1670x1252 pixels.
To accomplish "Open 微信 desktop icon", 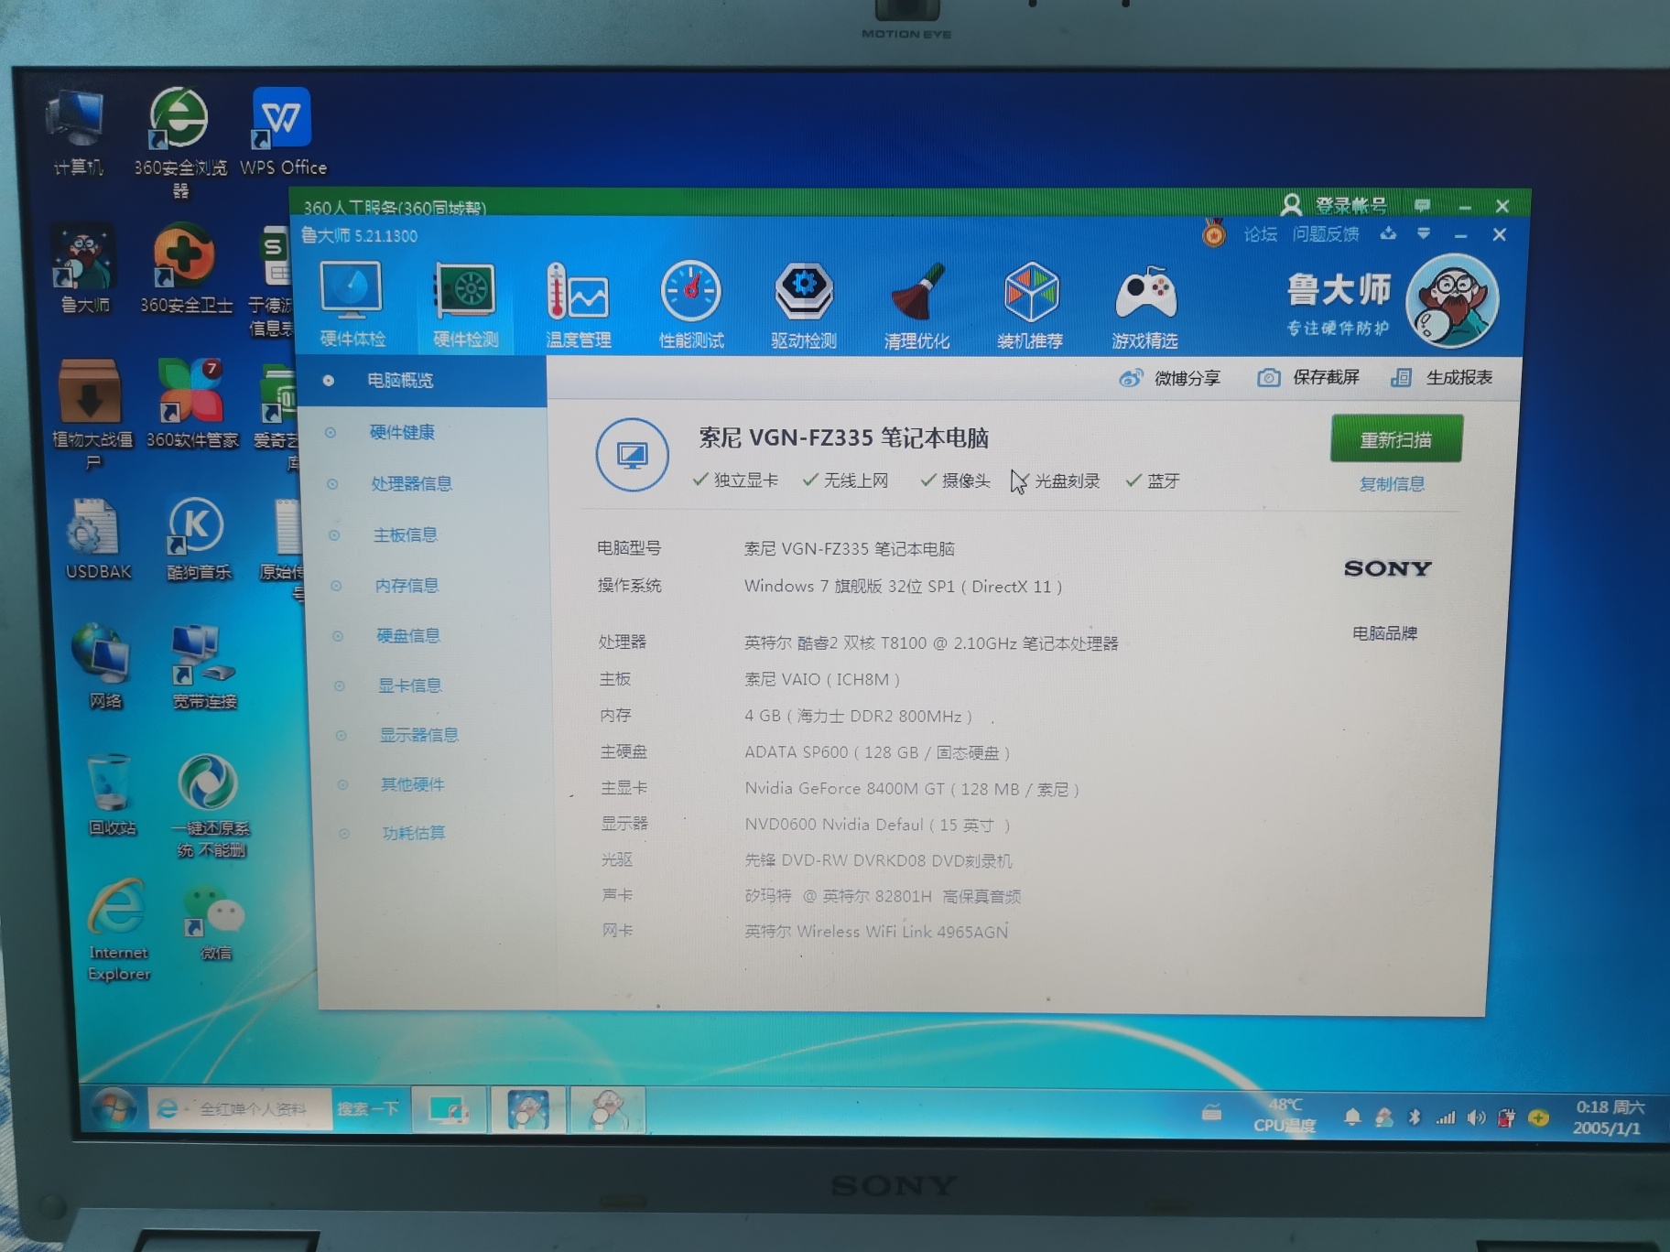I will pyautogui.click(x=216, y=923).
